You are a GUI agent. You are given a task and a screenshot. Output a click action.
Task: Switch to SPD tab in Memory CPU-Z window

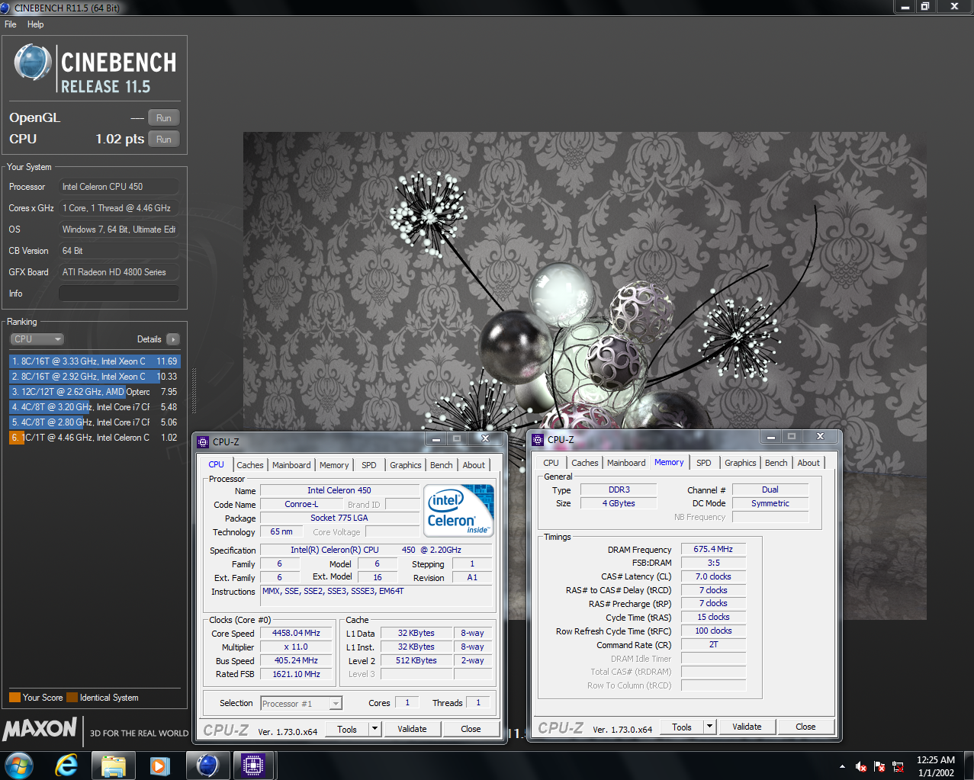point(704,463)
